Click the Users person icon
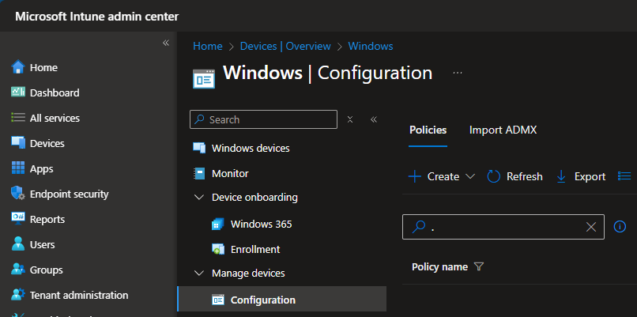The height and width of the screenshot is (317, 637). 18,243
